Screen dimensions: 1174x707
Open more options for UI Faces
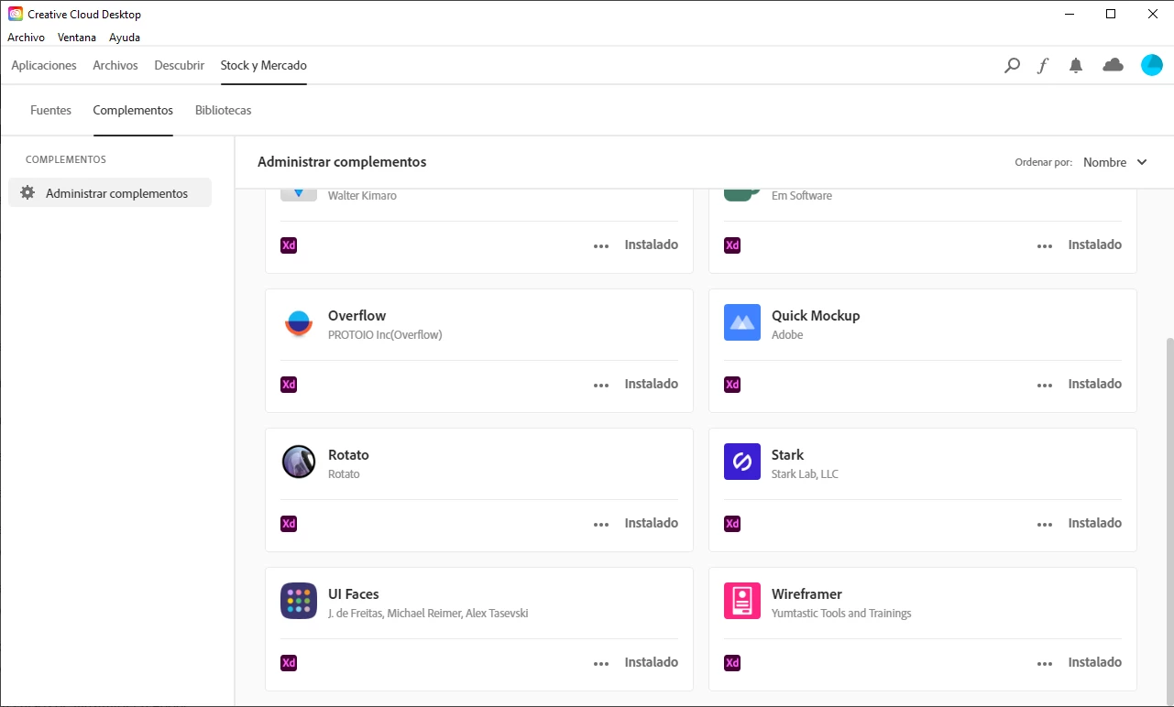point(601,663)
